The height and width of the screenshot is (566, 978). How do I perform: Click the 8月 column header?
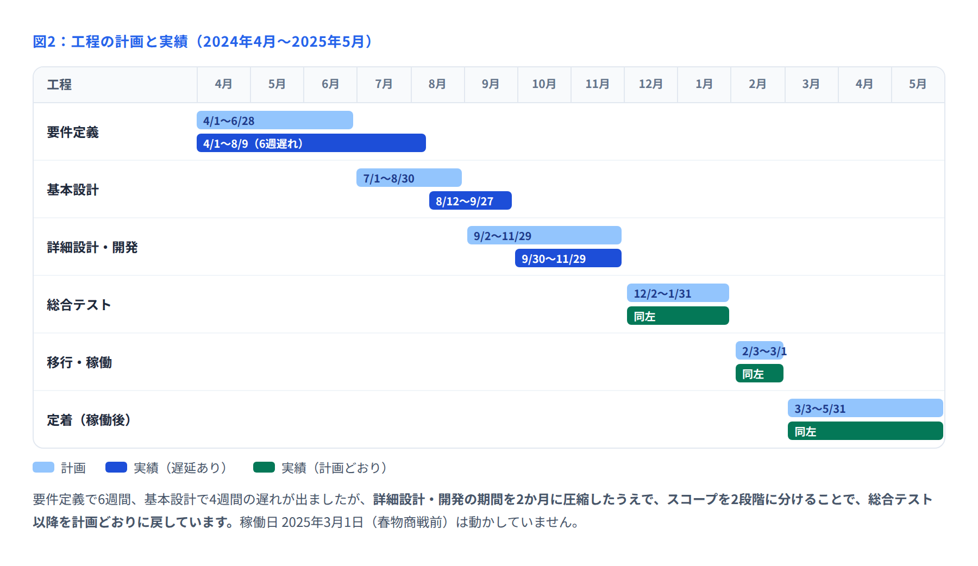[437, 84]
